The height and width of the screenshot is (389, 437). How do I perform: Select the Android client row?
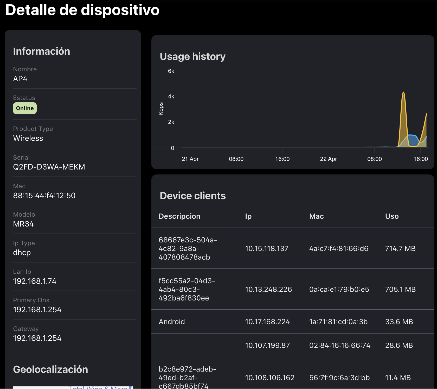172,322
